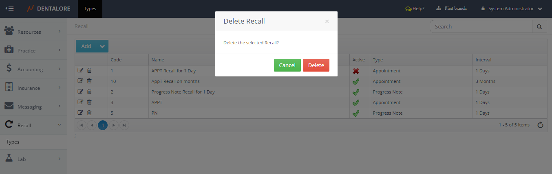Click the Help chat icon in header
Viewport: 552px width, 174px height.
(408, 9)
